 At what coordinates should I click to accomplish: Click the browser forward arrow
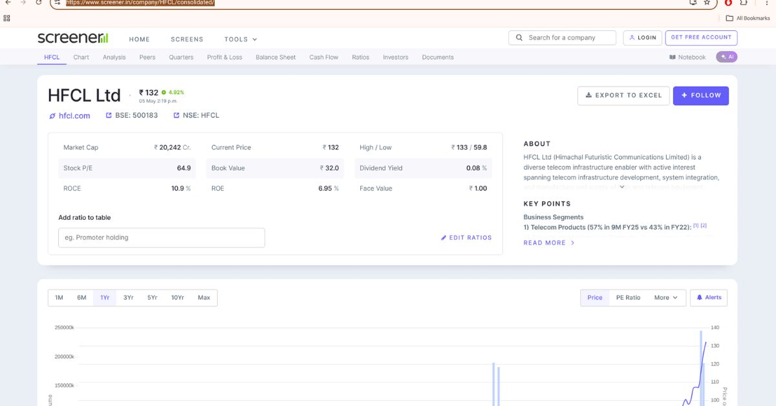pyautogui.click(x=24, y=3)
